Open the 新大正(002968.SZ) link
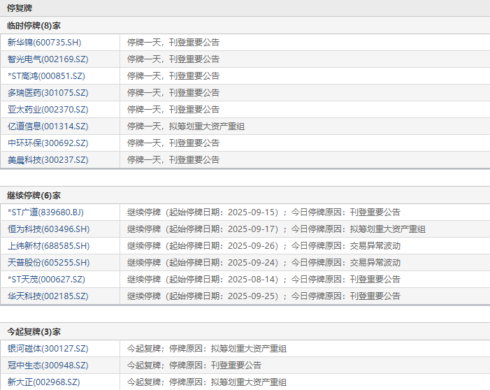Viewport: 490px width, 390px height. (44, 382)
